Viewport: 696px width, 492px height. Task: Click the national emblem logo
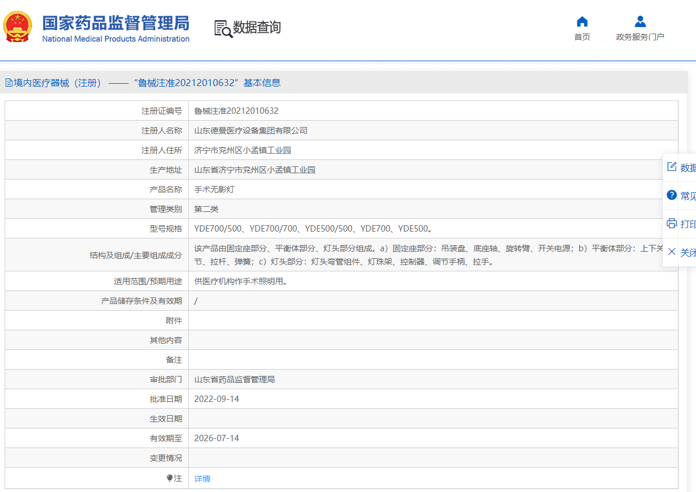[17, 27]
